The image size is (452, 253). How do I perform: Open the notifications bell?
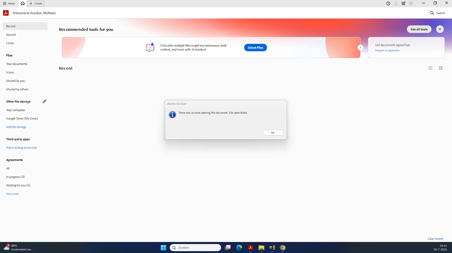click(396, 4)
